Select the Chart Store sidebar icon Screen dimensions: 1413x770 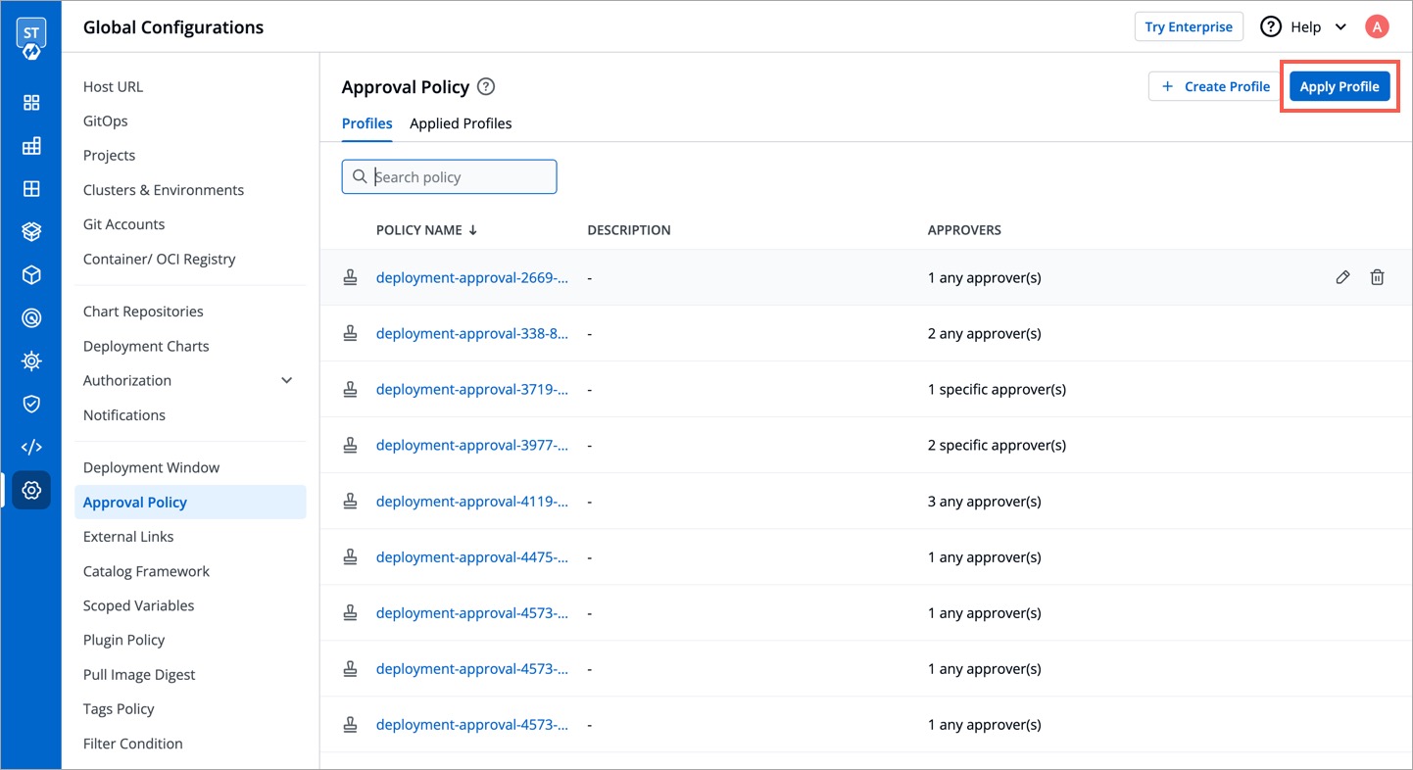pyautogui.click(x=31, y=230)
